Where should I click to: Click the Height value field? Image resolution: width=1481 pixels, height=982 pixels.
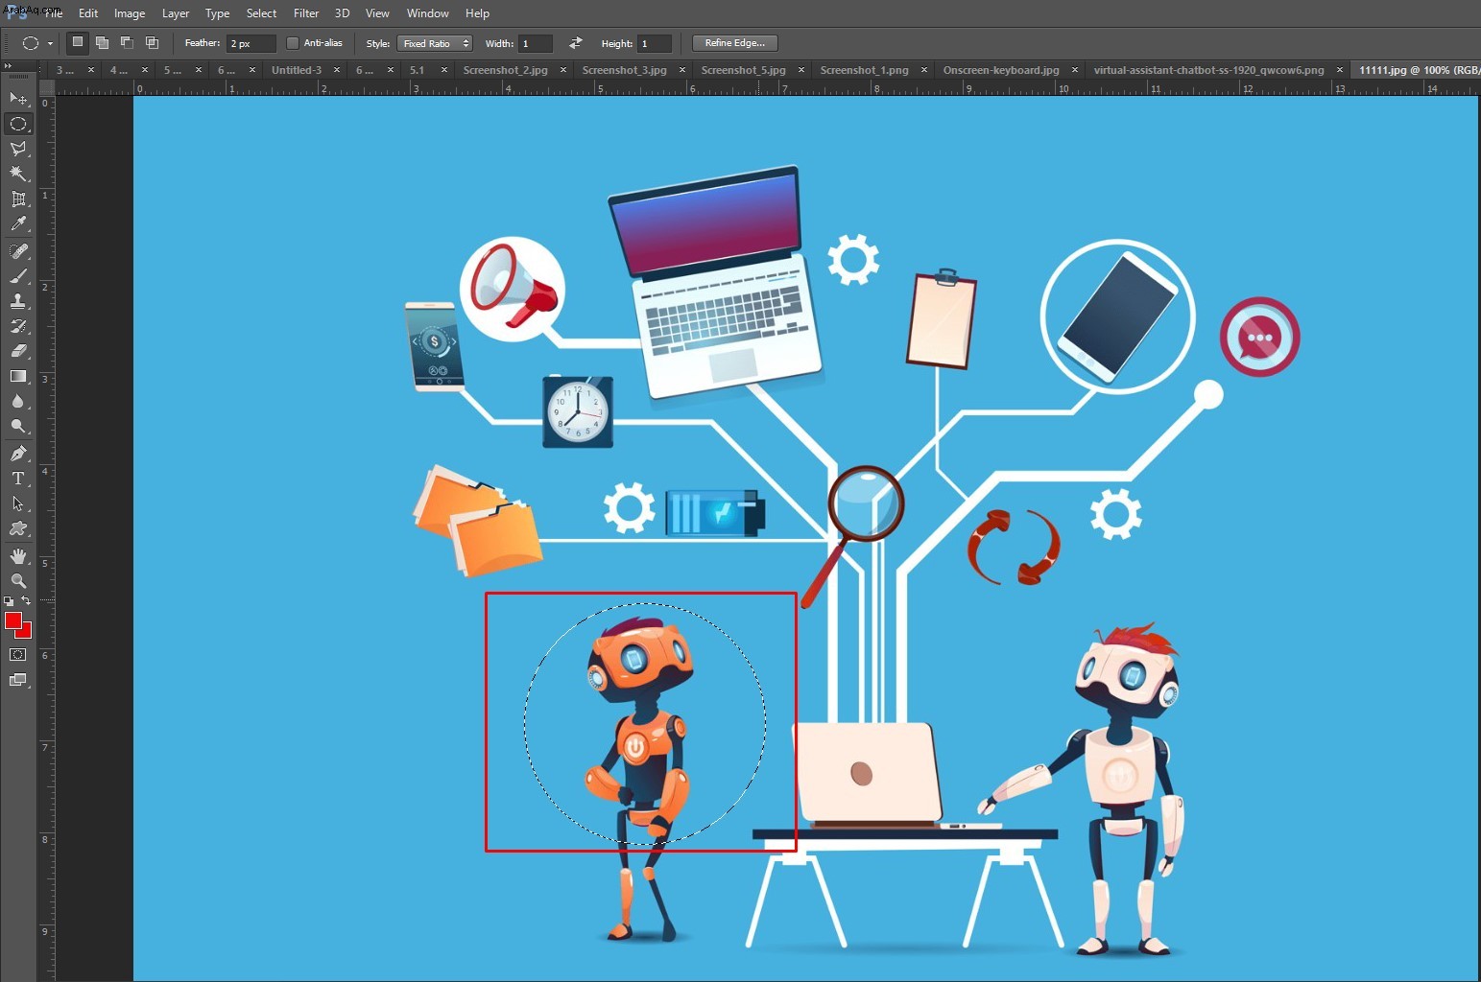coord(655,43)
